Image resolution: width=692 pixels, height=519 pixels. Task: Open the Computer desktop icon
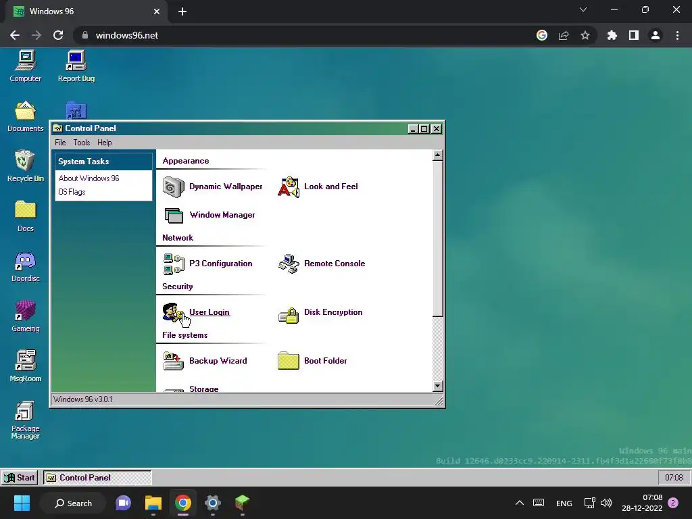pos(26,66)
